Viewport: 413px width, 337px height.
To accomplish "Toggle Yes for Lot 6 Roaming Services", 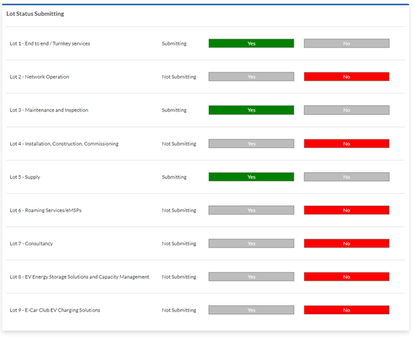I will click(251, 210).
